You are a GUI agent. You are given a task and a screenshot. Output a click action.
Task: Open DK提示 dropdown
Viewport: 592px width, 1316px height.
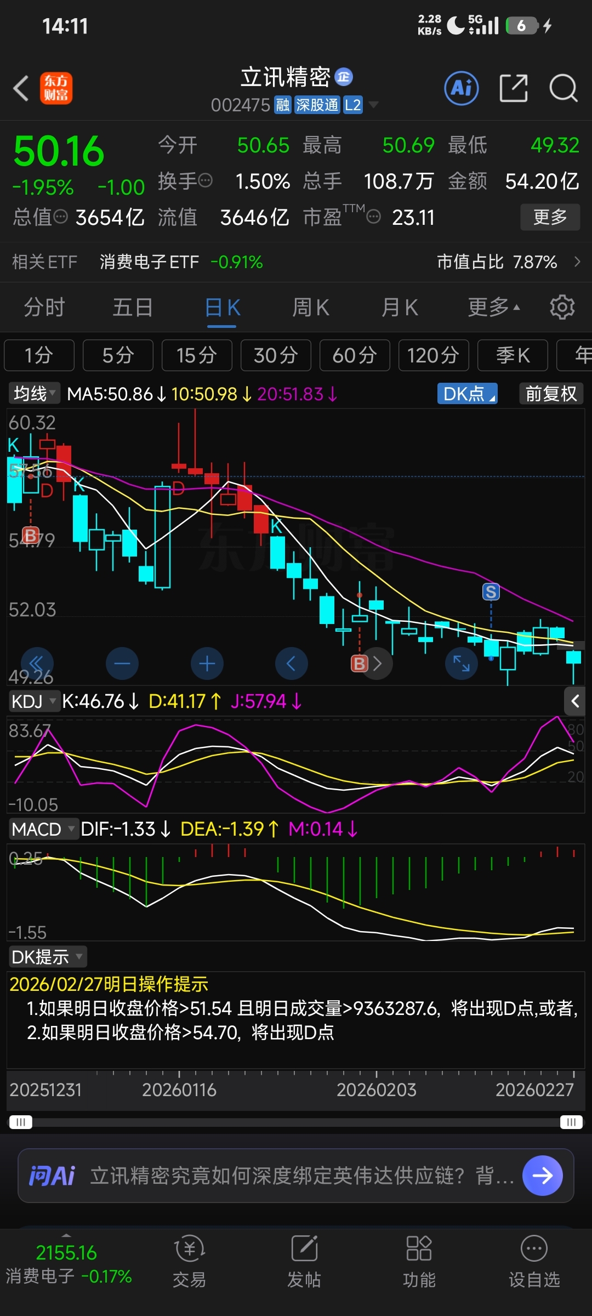[x=48, y=957]
